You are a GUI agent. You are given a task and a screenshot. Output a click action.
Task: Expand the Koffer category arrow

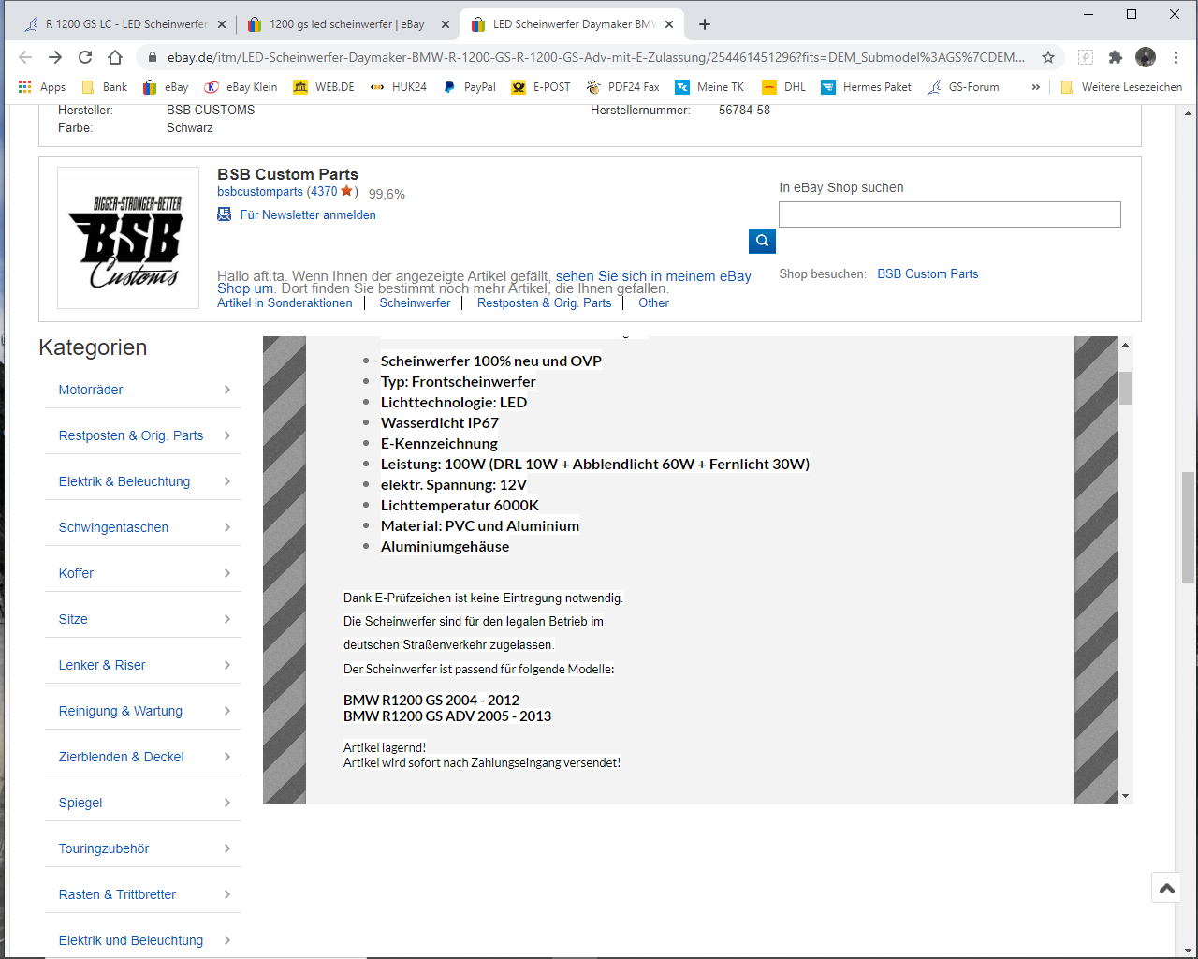[227, 573]
